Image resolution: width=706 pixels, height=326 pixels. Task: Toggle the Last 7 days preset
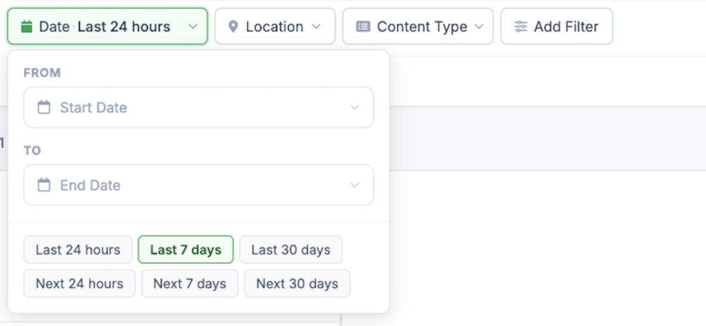[x=186, y=250]
